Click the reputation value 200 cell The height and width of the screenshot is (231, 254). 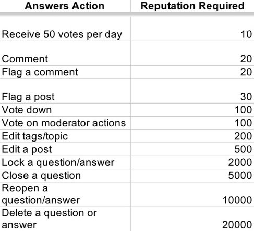pyautogui.click(x=192, y=136)
